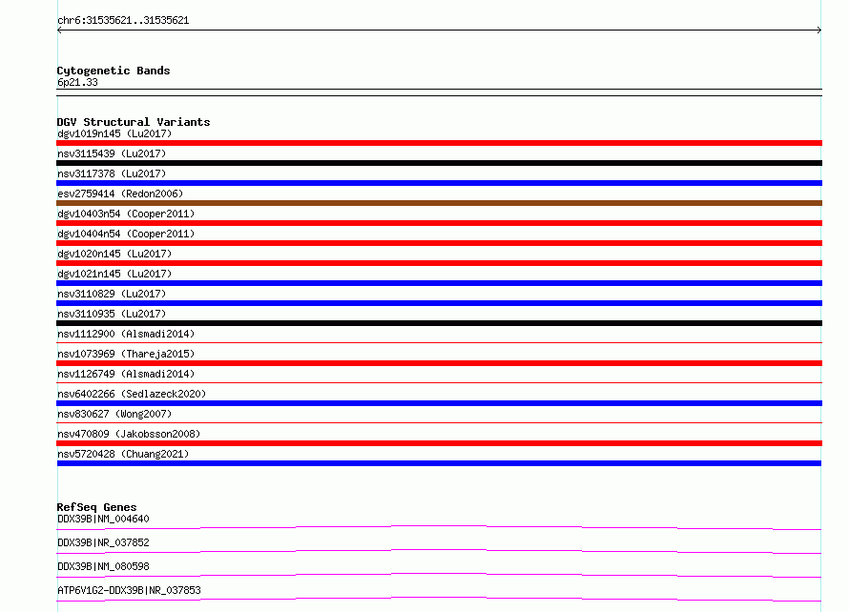Open variant nsv1126749 (Alsmadi2014) label
Screen dimensions: 849x612
tap(126, 374)
